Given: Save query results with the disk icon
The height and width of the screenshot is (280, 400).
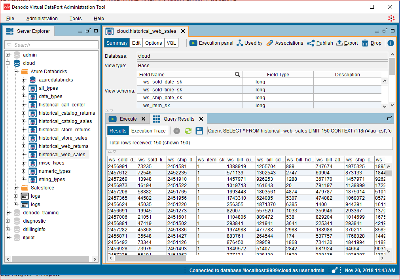Looking at the screenshot, I should point(199,131).
